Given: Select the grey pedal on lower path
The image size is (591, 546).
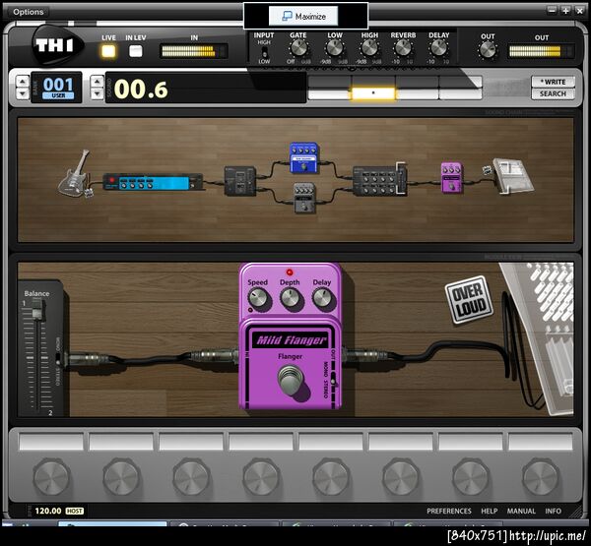Looking at the screenshot, I should point(304,198).
